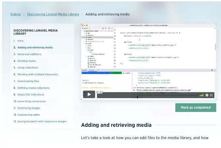Screen dimensions: 221x148
Task: Click Mark as completed button
Action: (196, 107)
